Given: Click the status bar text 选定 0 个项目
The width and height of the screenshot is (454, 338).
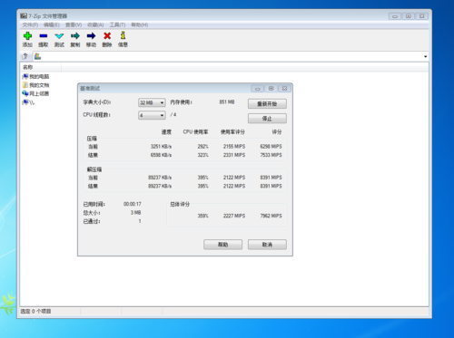Looking at the screenshot, I should click(35, 311).
